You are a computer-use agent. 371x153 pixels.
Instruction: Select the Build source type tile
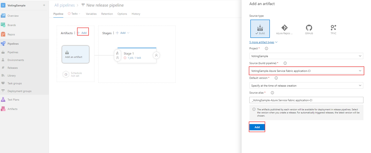[x=260, y=29]
